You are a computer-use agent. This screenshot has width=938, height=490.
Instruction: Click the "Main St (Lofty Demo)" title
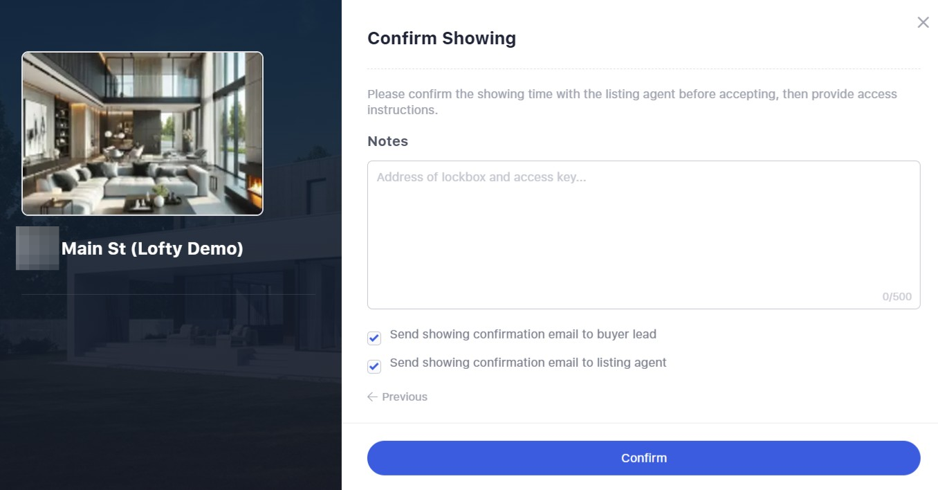tap(152, 248)
